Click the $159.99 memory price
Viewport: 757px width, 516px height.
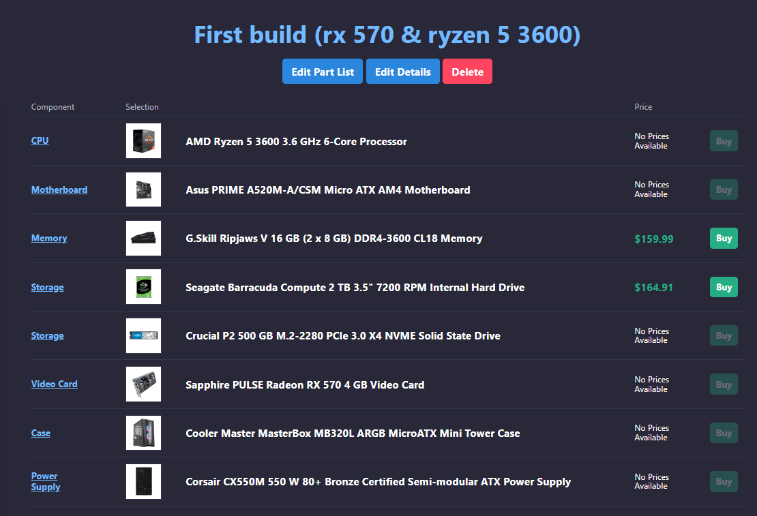coord(654,239)
